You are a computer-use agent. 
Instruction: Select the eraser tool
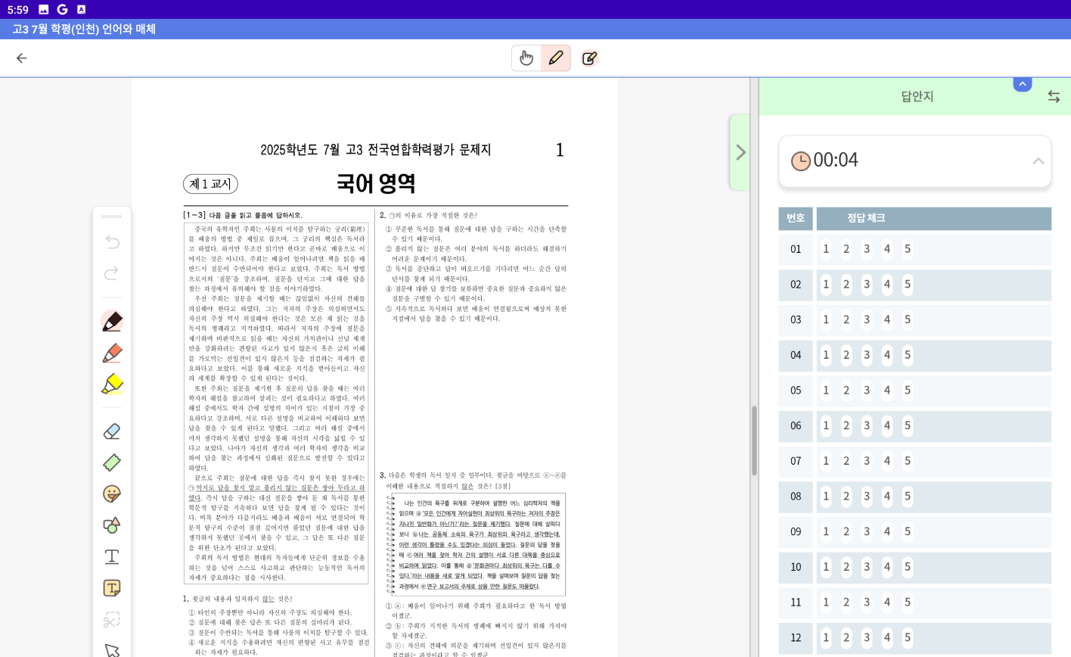(112, 431)
